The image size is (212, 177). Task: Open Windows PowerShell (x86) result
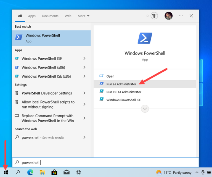pyautogui.click(x=51, y=67)
